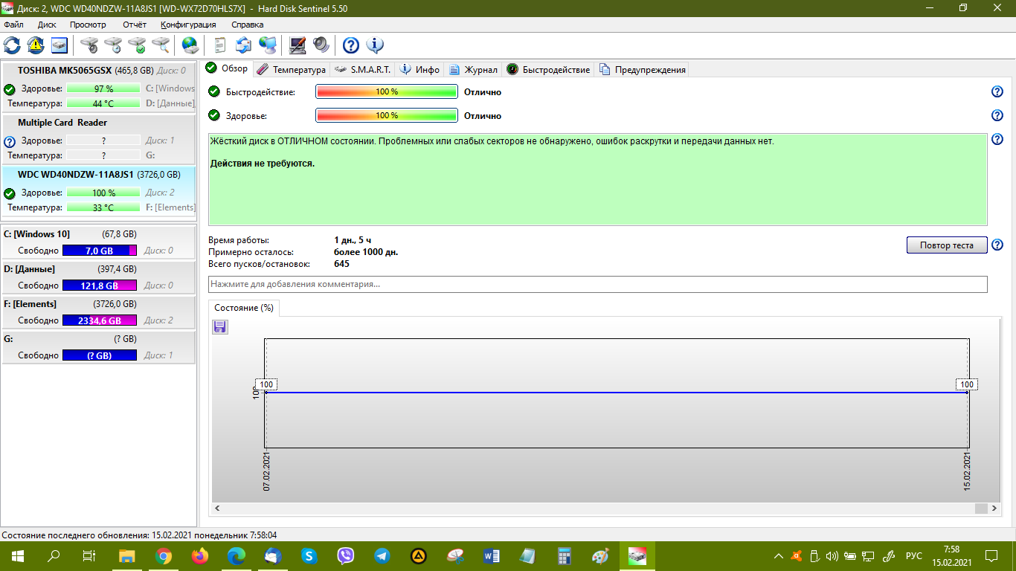Open Word from taskbar

492,555
